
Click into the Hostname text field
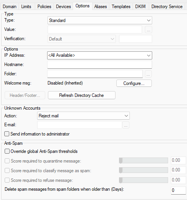point(100,64)
